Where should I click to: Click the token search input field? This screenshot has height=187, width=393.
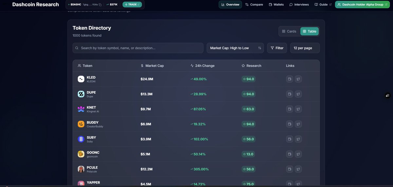pyautogui.click(x=138, y=48)
